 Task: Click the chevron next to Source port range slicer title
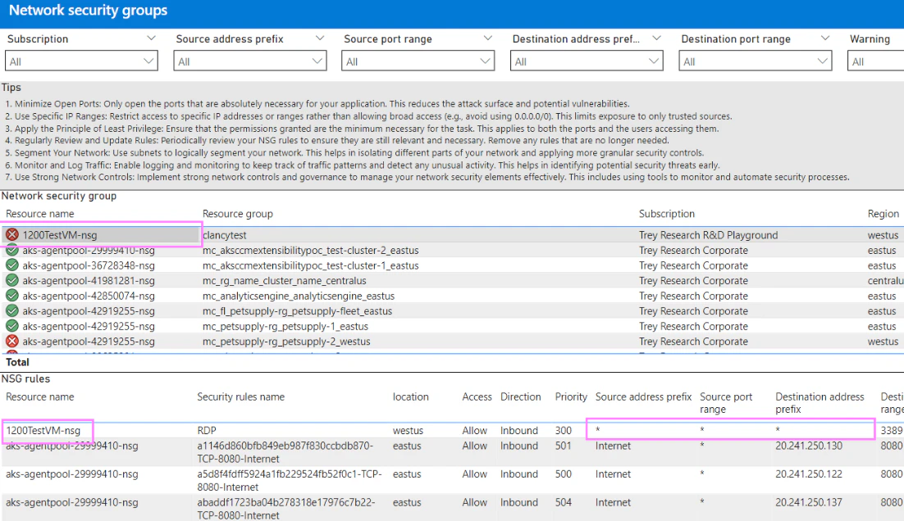(488, 38)
